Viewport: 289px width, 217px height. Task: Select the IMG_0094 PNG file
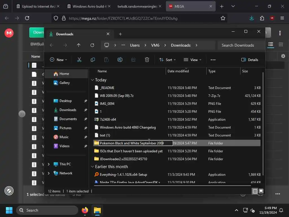(x=177, y=104)
